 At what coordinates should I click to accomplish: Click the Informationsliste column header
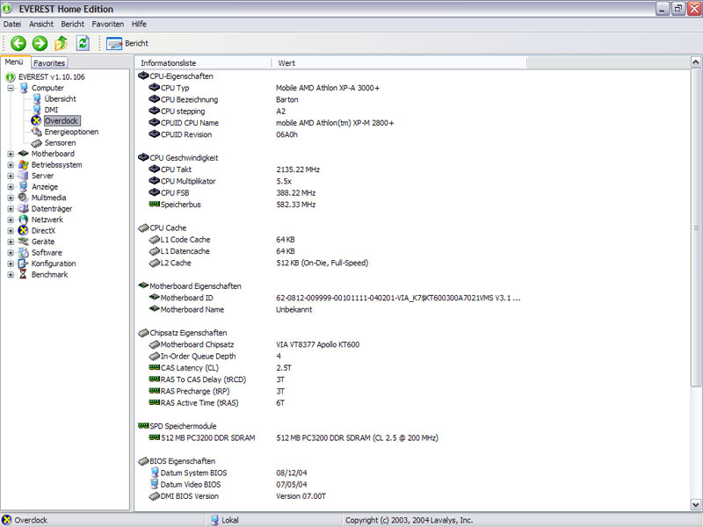[x=203, y=63]
